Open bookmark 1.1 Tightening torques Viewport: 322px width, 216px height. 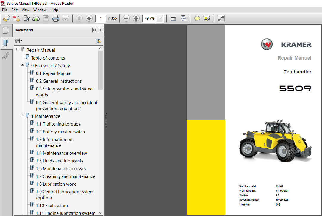(58, 124)
